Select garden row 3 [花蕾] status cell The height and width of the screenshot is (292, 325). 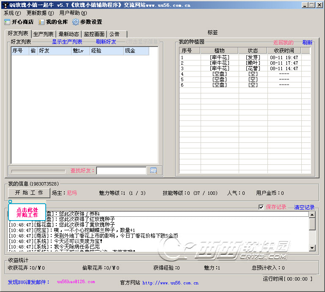(253, 68)
